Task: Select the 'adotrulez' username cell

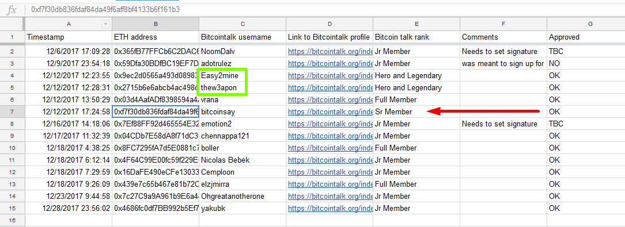Action: point(243,63)
